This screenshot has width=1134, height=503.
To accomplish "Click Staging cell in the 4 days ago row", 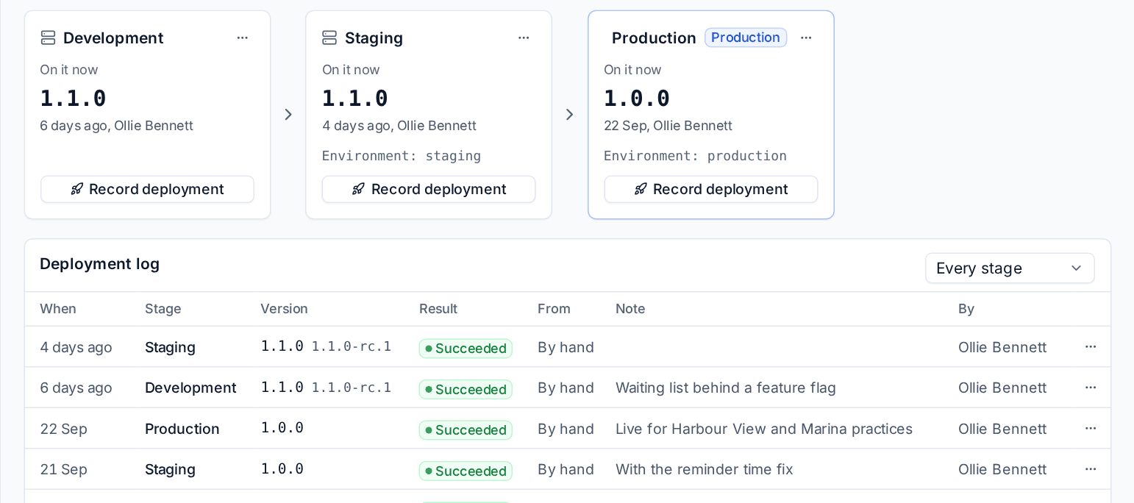I will coord(170,347).
